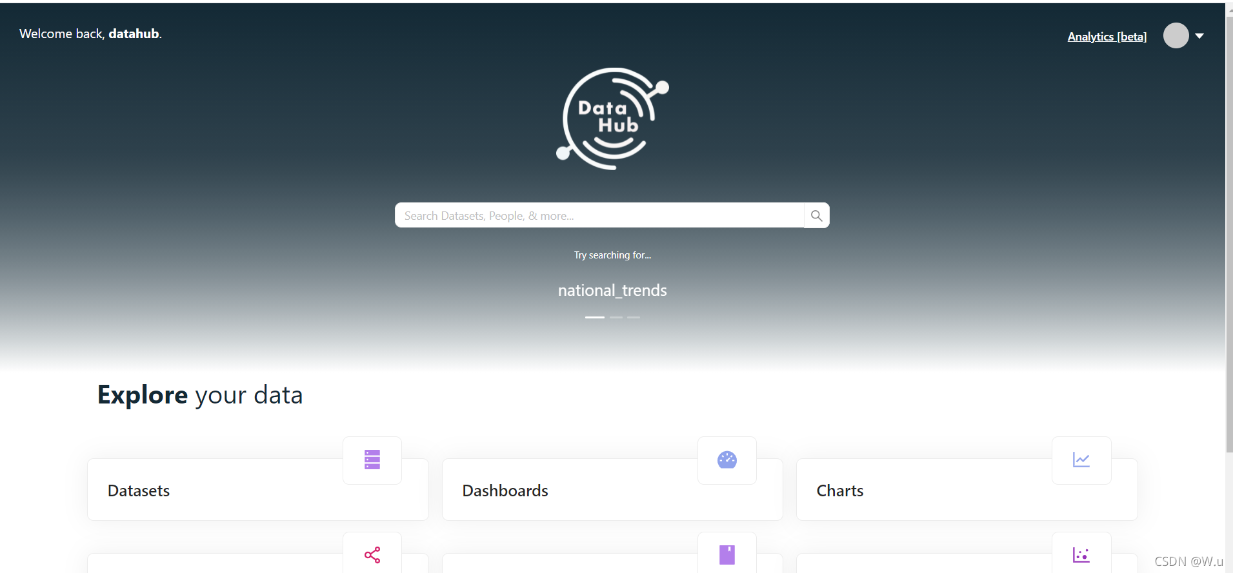Viewport: 1233px width, 573px height.
Task: Open the Analytics [beta] link
Action: (1107, 37)
